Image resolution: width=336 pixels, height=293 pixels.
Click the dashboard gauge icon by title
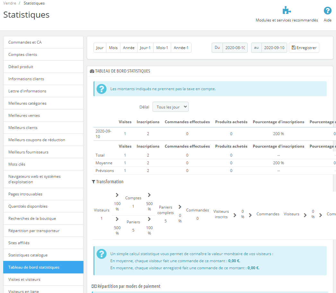(92, 71)
